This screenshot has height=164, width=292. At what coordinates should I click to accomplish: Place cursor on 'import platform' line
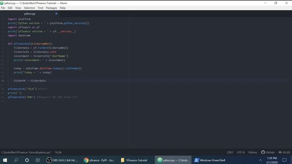coord(19,19)
